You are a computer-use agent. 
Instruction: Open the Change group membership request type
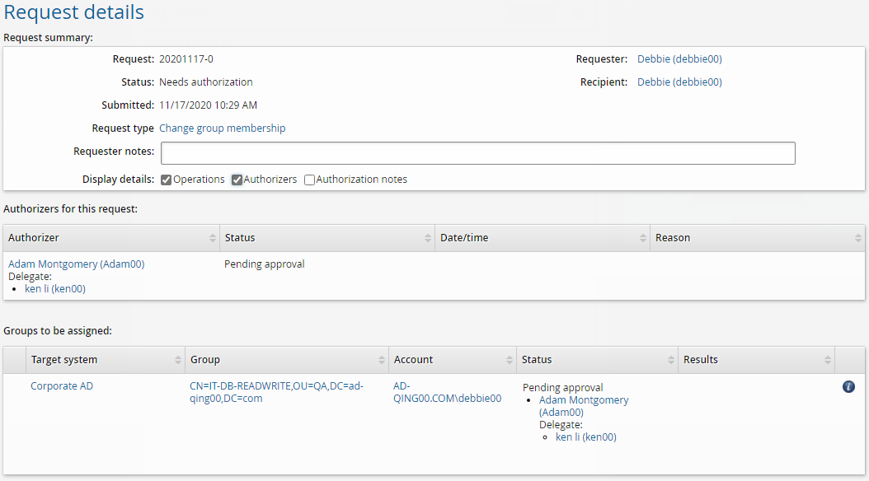click(222, 128)
